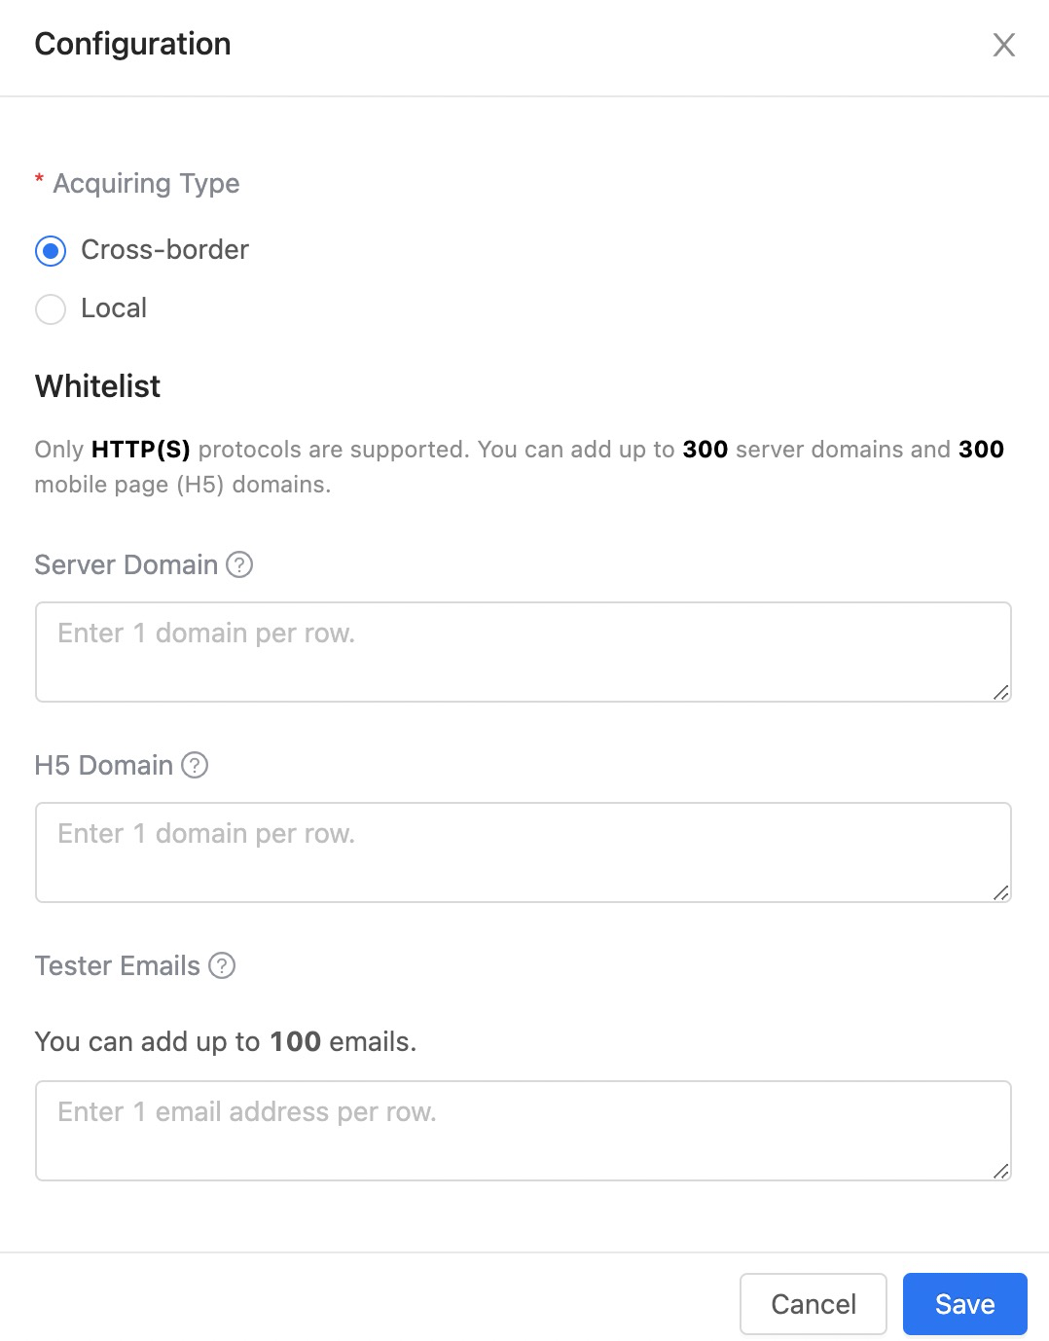Click the Configuration dialog title
This screenshot has height=1341, width=1049.
(132, 44)
